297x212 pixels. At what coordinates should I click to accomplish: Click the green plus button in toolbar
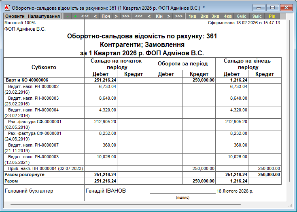click(x=75, y=16)
